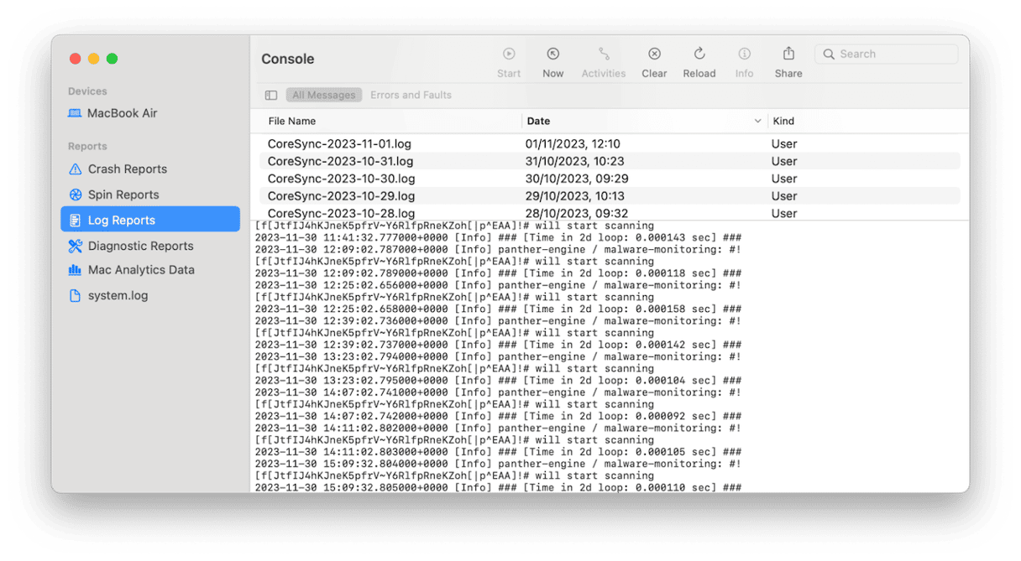
Task: Click the date 01/11/2023, 12:10
Action: [573, 144]
